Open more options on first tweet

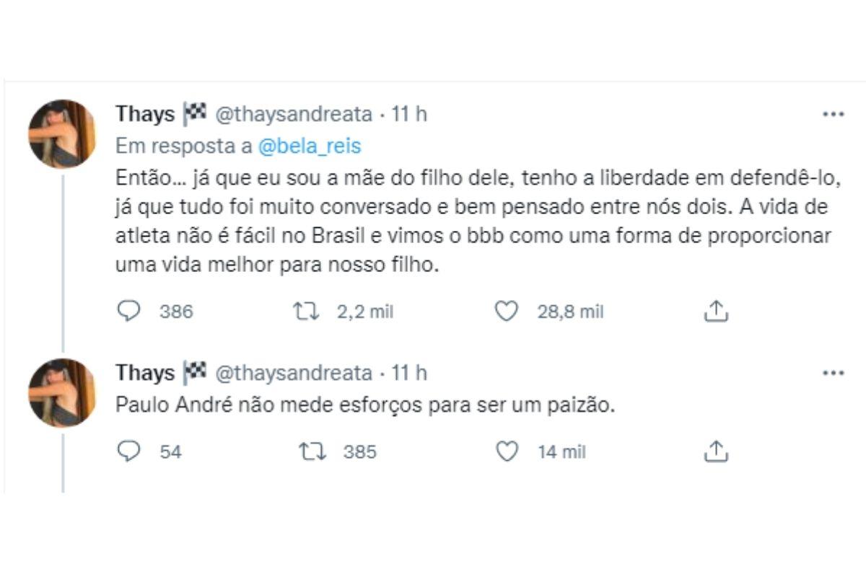tap(833, 114)
